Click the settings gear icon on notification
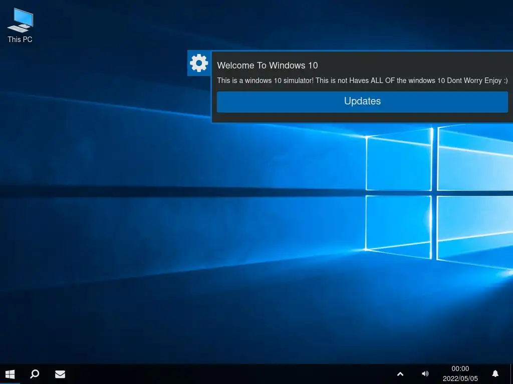 (199, 62)
